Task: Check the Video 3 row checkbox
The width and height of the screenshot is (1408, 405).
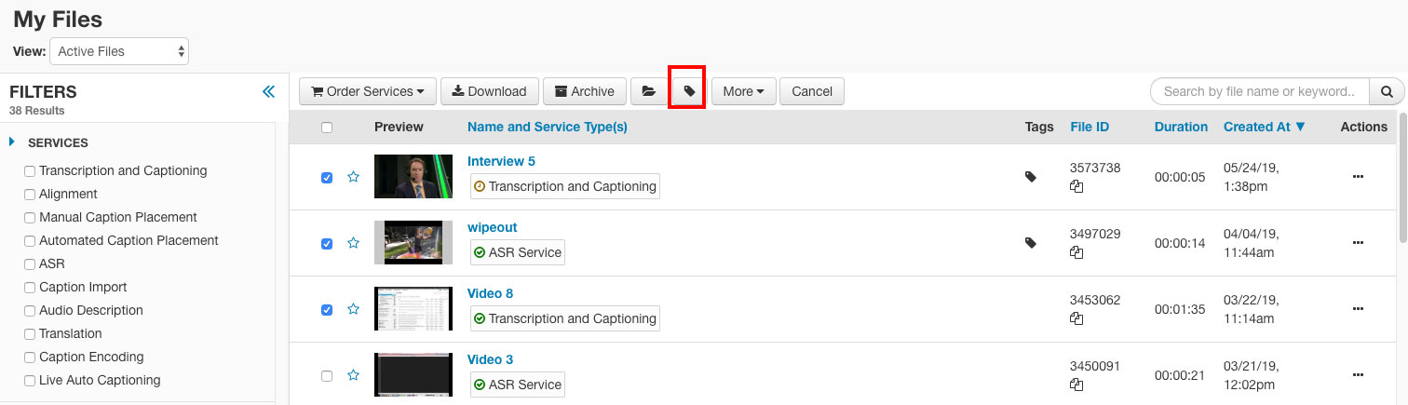Action: (327, 376)
